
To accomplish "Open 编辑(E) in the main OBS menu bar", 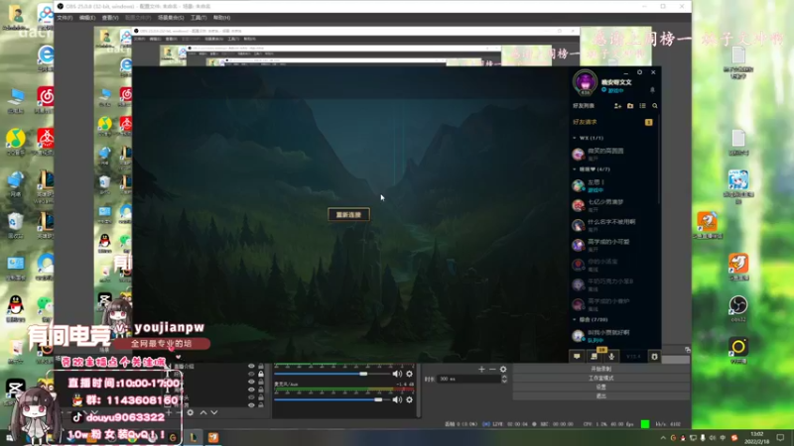I will (x=87, y=18).
